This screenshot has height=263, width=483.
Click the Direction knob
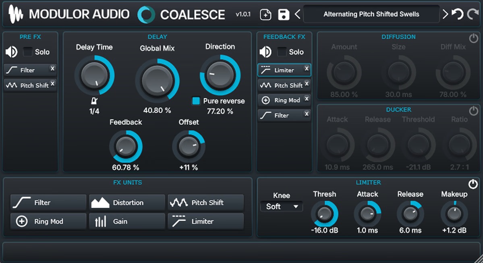[220, 75]
